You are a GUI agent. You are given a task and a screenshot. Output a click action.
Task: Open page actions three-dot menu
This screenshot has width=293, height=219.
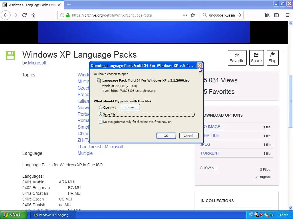click(185, 15)
